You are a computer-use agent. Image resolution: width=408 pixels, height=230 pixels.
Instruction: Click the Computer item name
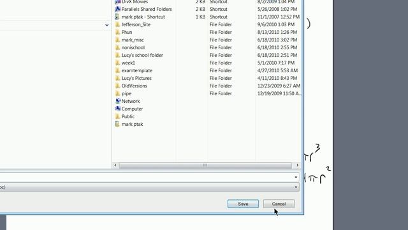tap(132, 109)
